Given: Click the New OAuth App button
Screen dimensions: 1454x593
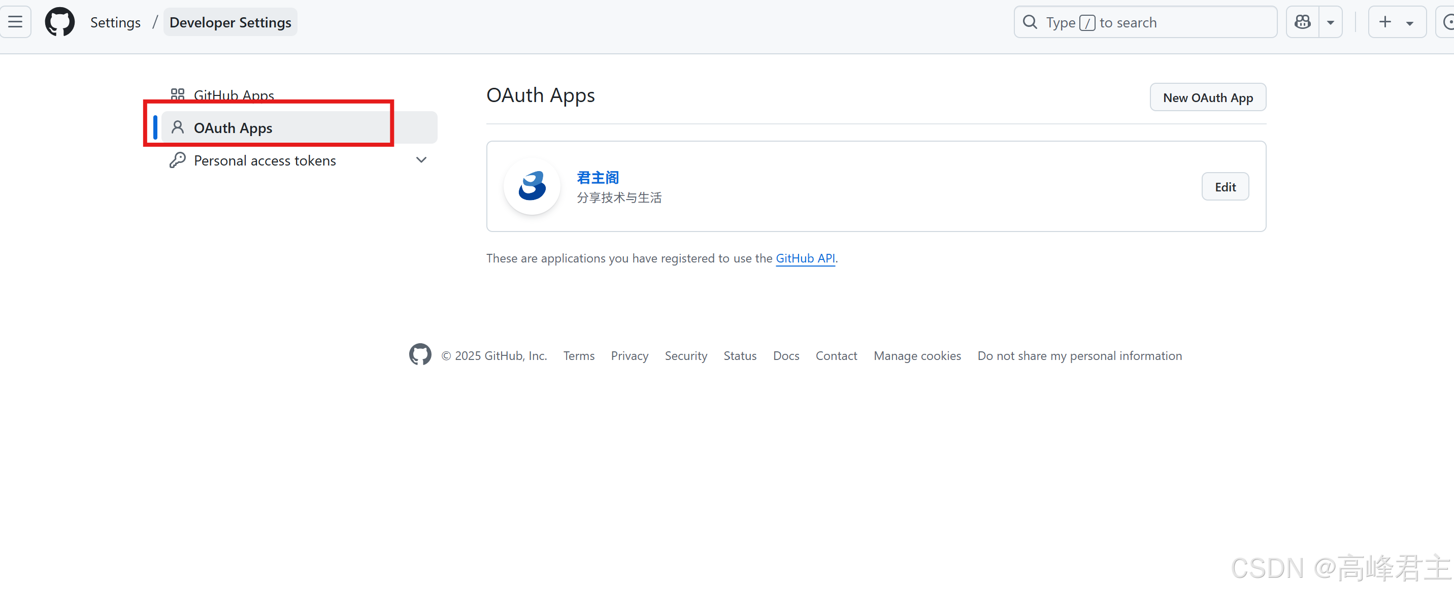Looking at the screenshot, I should (x=1208, y=97).
